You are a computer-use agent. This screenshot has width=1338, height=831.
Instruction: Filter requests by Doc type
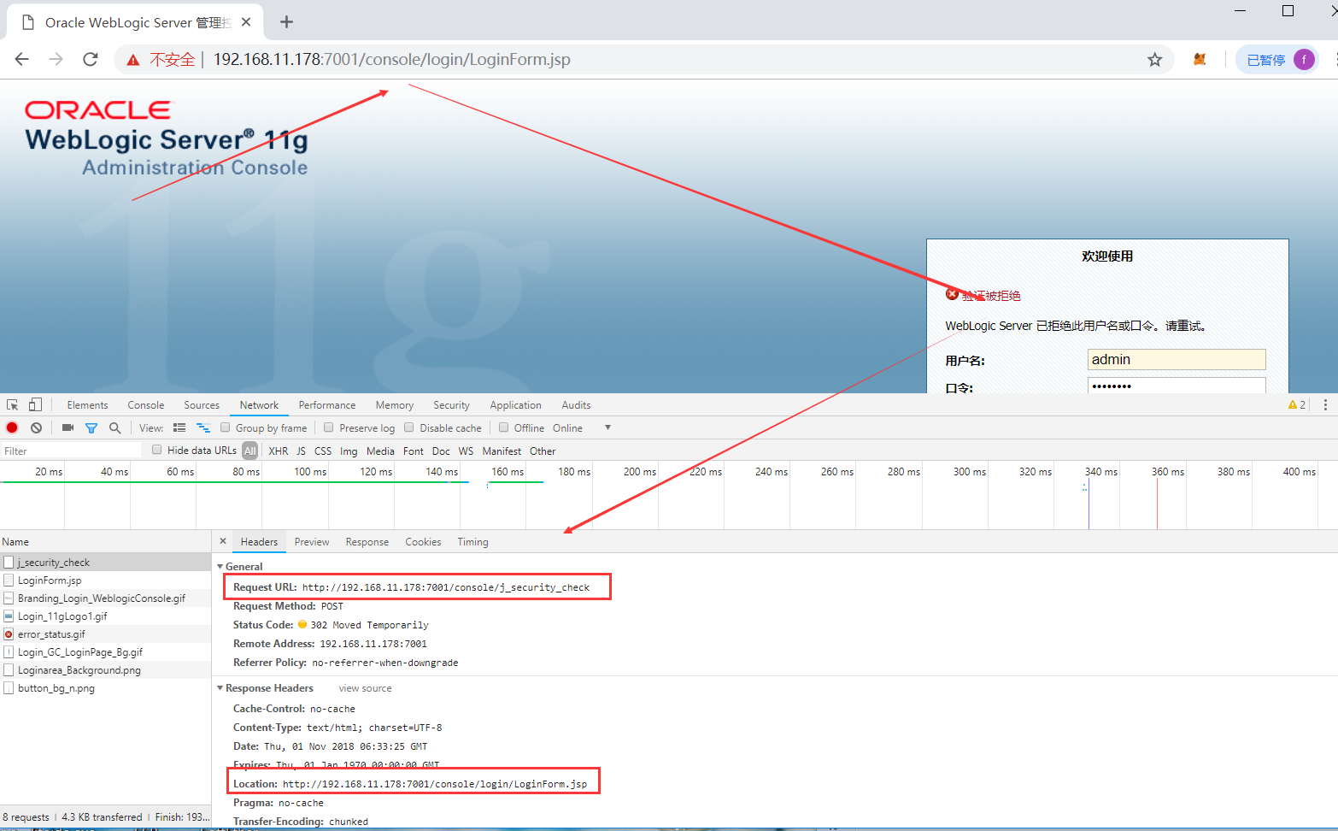coord(441,451)
